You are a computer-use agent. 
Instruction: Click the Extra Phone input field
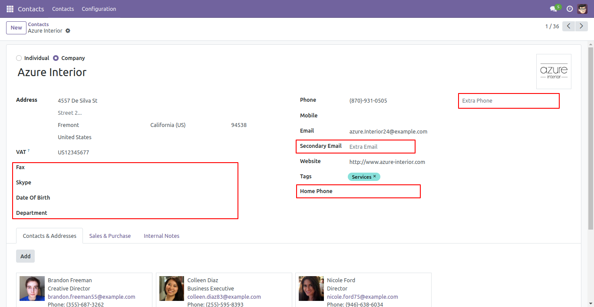509,101
